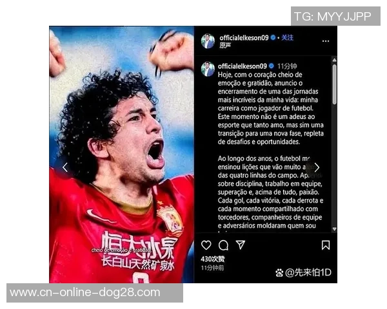Save post with bookmark icon
The height and width of the screenshot is (309, 387).
click(326, 245)
